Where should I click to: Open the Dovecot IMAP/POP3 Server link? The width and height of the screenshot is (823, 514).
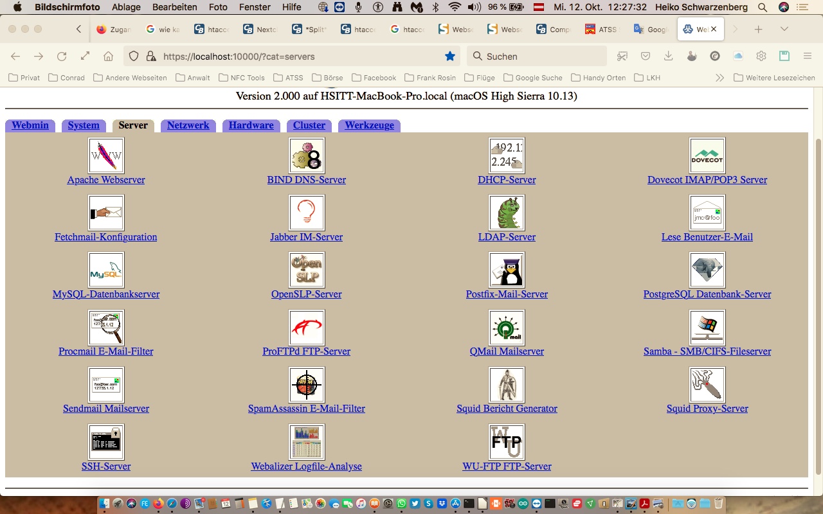point(707,180)
